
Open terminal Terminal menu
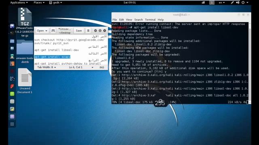pos(150,20)
